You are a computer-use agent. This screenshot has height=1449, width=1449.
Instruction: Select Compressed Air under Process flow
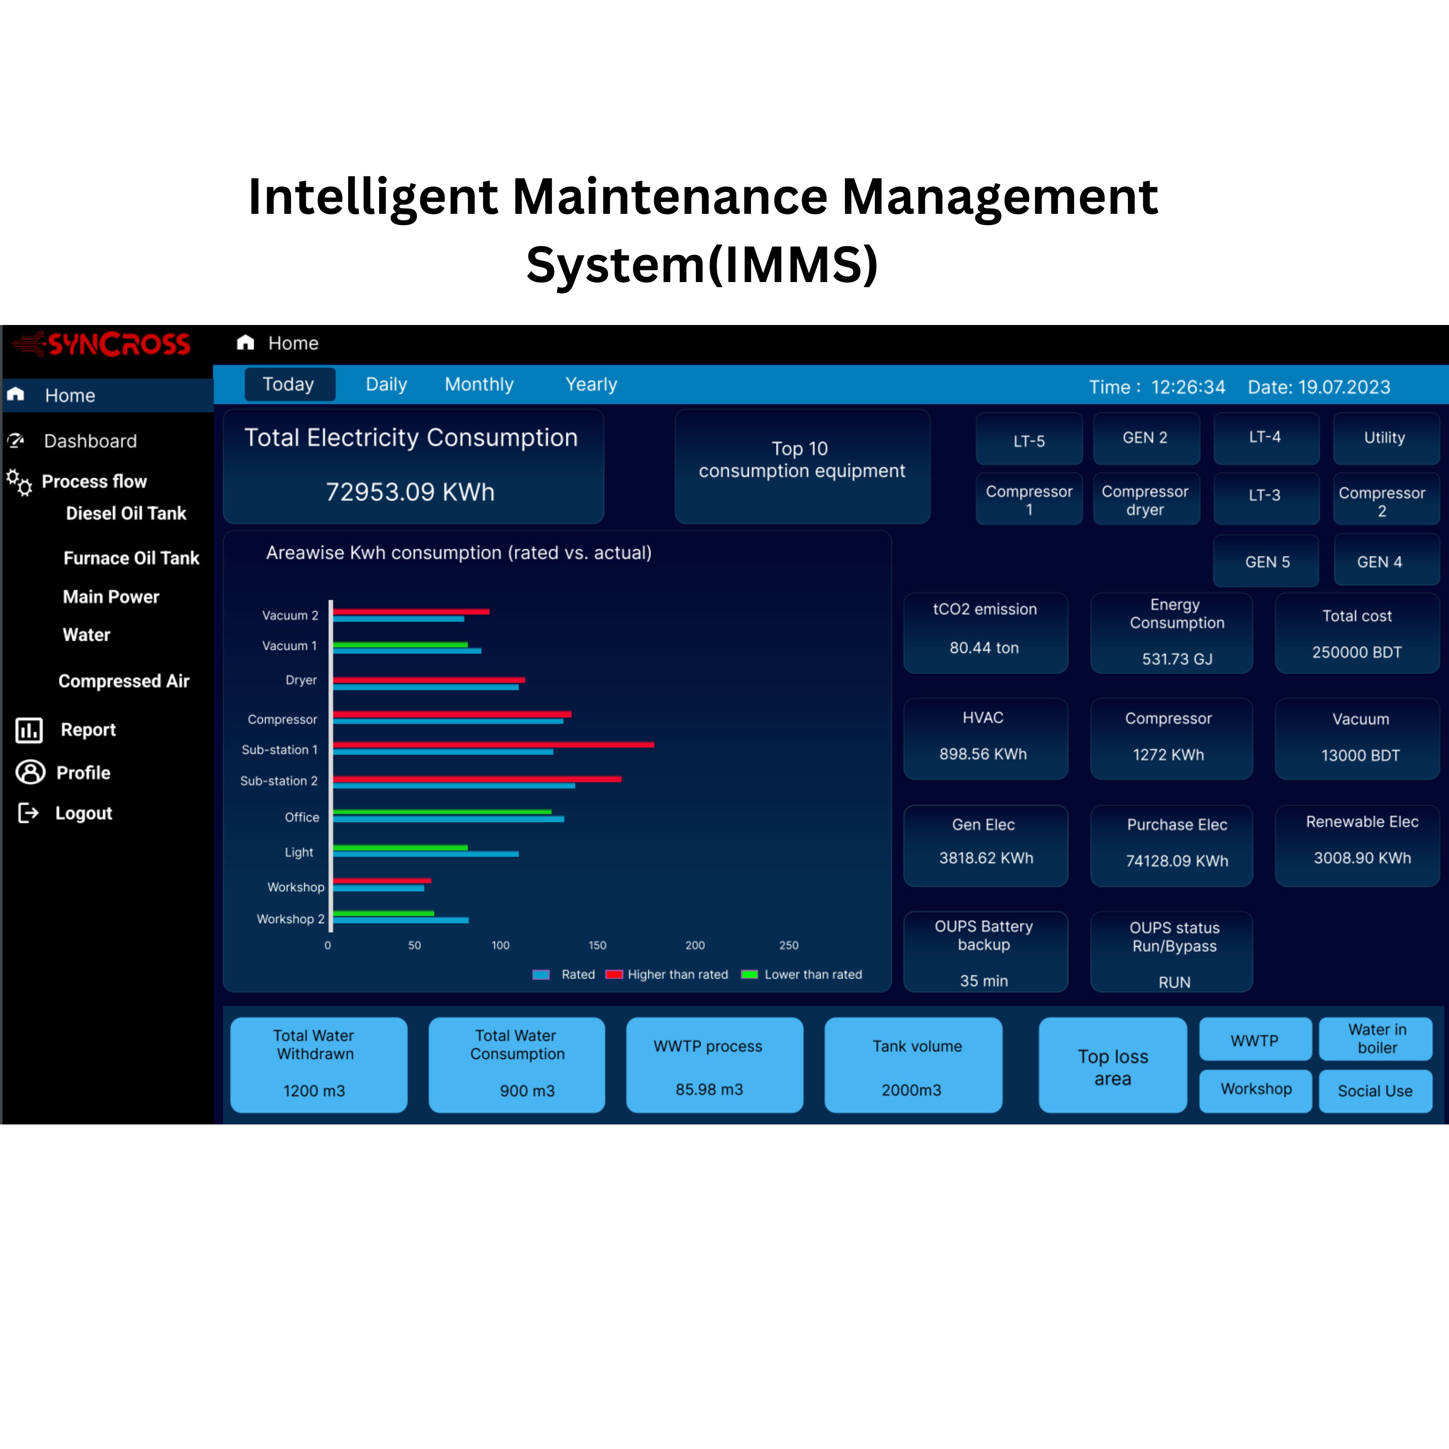click(x=124, y=681)
